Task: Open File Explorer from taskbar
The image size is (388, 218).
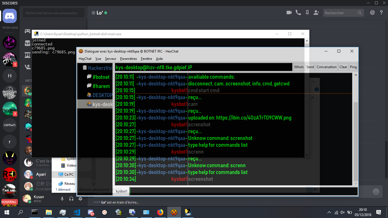Action: click(49, 212)
